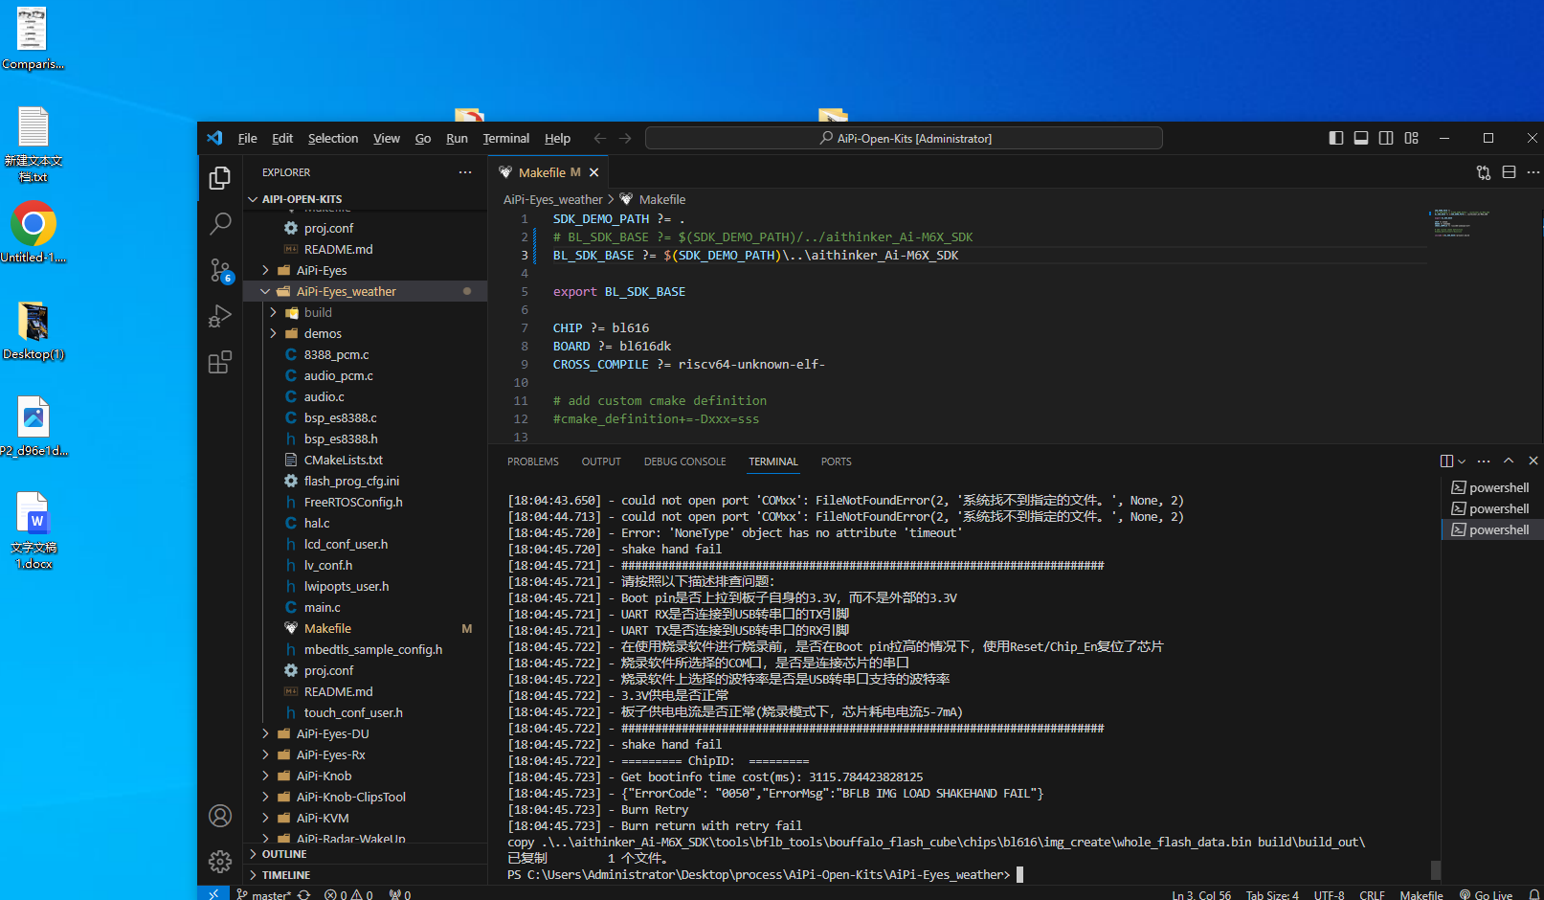Switch to the PROBLEMS panel tab
This screenshot has height=900, width=1544.
point(533,461)
